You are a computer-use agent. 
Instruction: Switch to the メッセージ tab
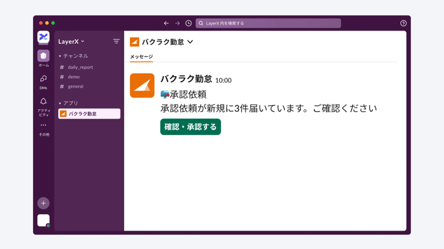click(x=142, y=56)
